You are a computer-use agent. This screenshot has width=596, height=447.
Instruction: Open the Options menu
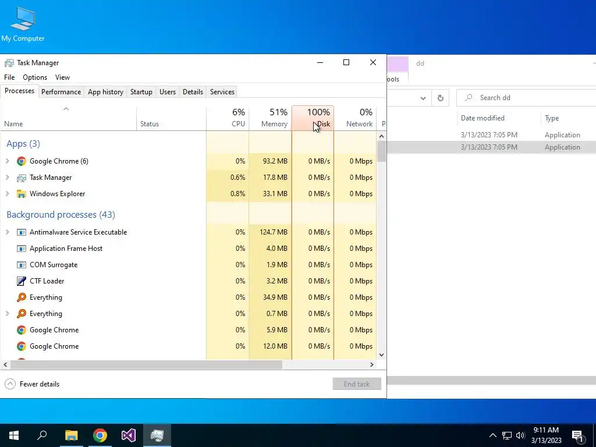[35, 77]
